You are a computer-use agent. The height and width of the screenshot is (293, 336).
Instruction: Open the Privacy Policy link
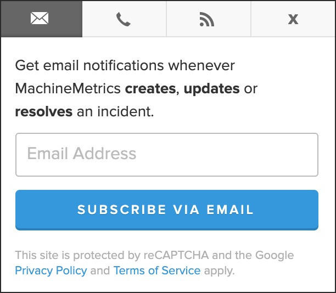click(51, 271)
